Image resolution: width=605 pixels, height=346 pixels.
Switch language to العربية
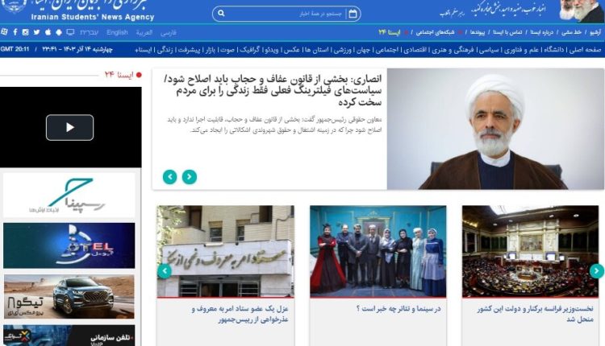click(x=144, y=33)
